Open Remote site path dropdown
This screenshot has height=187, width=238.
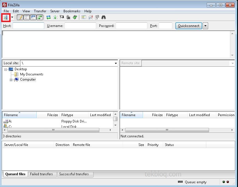[x=233, y=63]
